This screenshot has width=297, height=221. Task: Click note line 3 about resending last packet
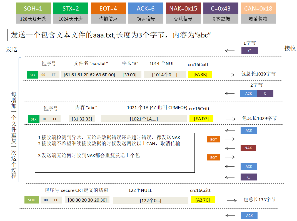89,155
